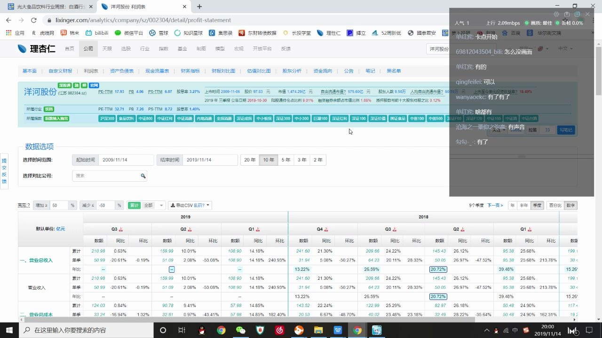Open 中文 language dropdown
Image resolution: width=602 pixels, height=338 pixels.
565,49
